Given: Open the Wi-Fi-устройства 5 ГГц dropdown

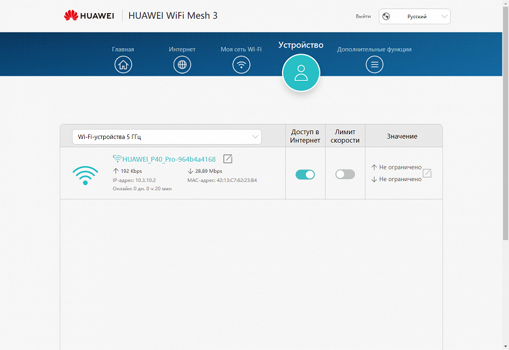Looking at the screenshot, I should (166, 137).
